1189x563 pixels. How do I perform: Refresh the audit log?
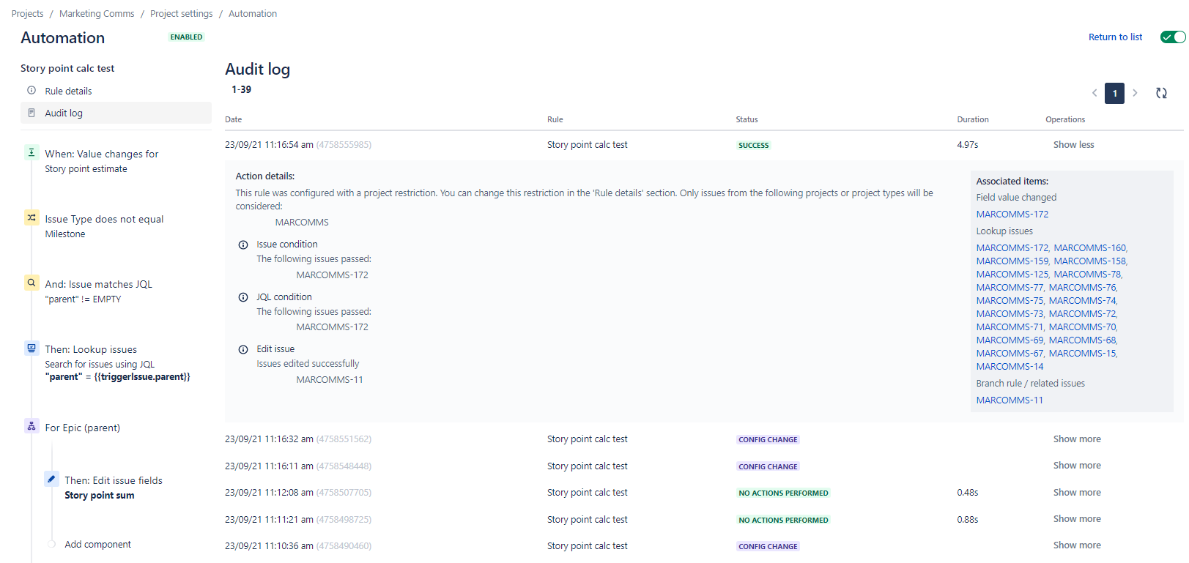click(x=1161, y=93)
